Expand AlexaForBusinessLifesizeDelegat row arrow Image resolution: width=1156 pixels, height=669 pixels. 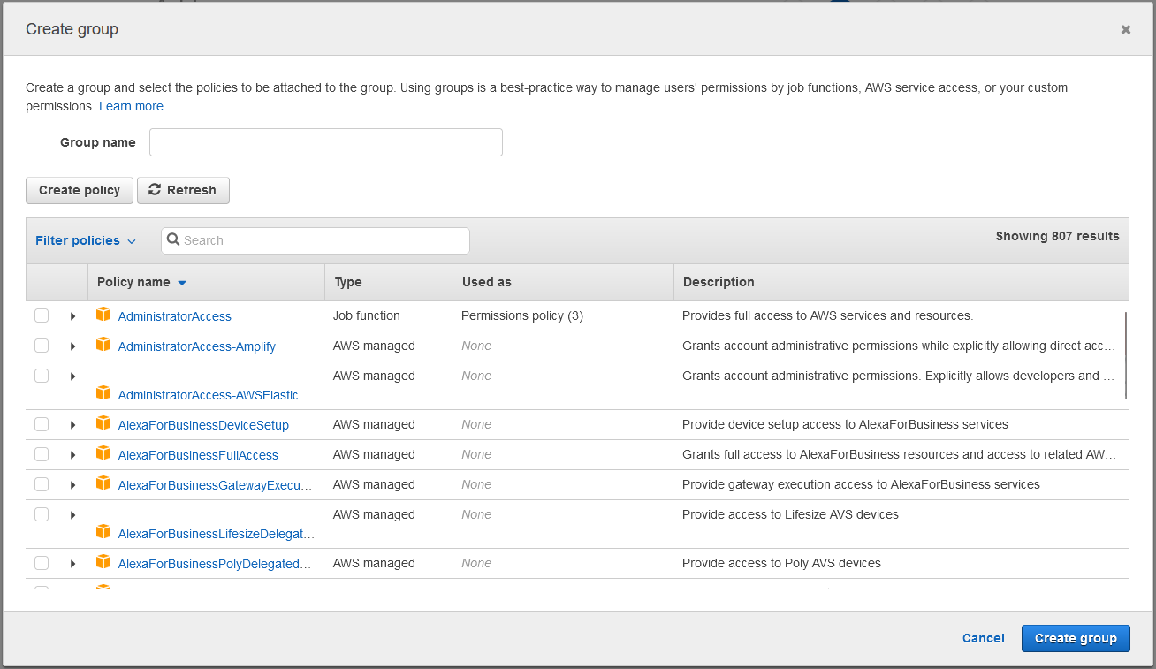tap(72, 515)
